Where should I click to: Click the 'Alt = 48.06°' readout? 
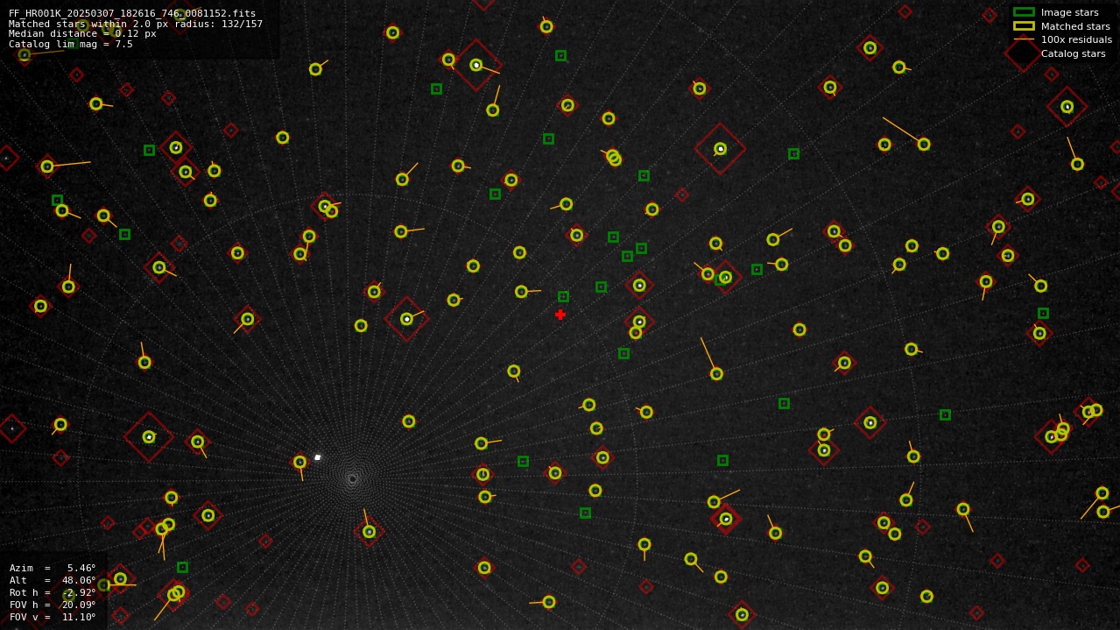point(53,580)
